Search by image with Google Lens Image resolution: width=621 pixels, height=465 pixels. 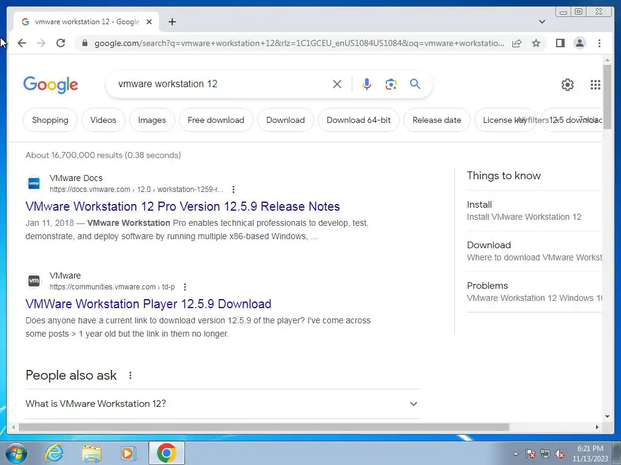pyautogui.click(x=391, y=84)
